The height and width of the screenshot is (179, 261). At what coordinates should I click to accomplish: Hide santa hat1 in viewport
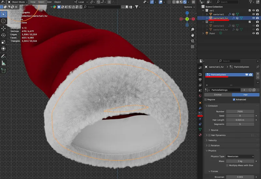[x=253, y=14]
